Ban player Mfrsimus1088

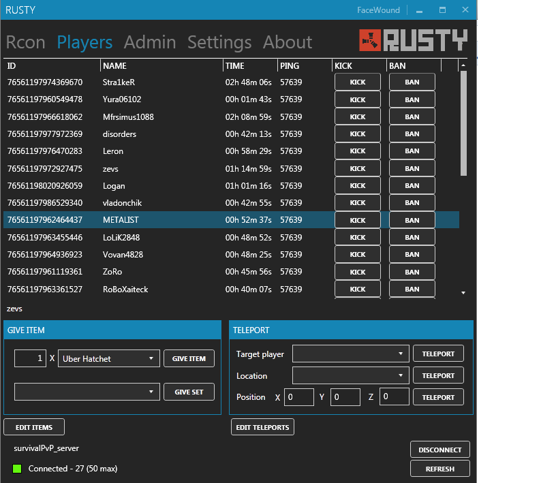point(412,116)
